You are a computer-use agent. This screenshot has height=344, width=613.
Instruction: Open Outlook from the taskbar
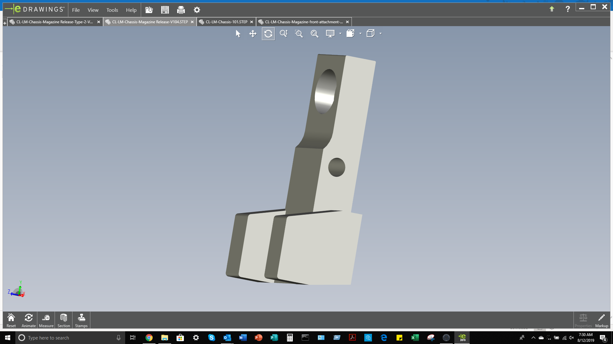pyautogui.click(x=227, y=338)
